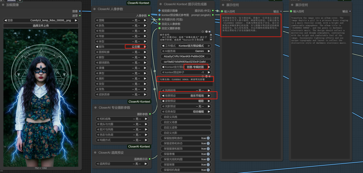Click the key field starting ca19a821b5df

tap(186, 62)
